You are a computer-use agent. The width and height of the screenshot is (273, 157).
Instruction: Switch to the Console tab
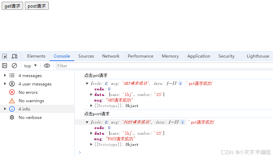62,56
